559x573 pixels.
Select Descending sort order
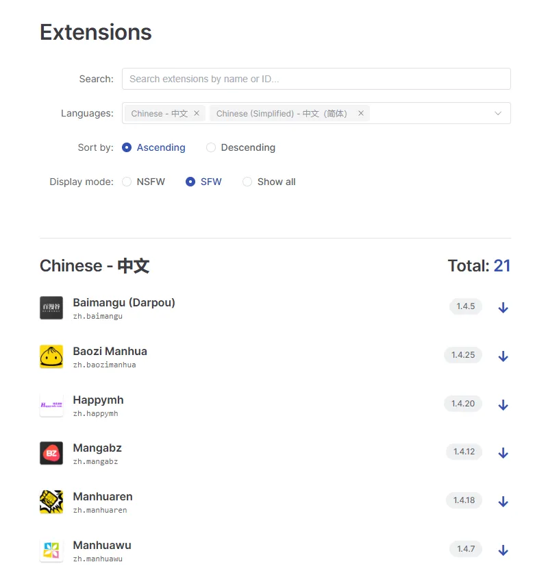(x=211, y=147)
